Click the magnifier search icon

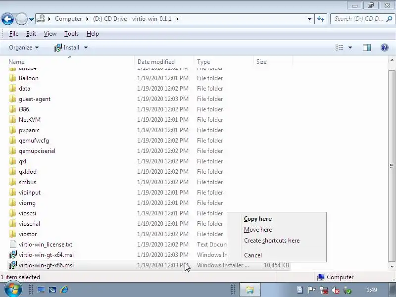coord(389,19)
